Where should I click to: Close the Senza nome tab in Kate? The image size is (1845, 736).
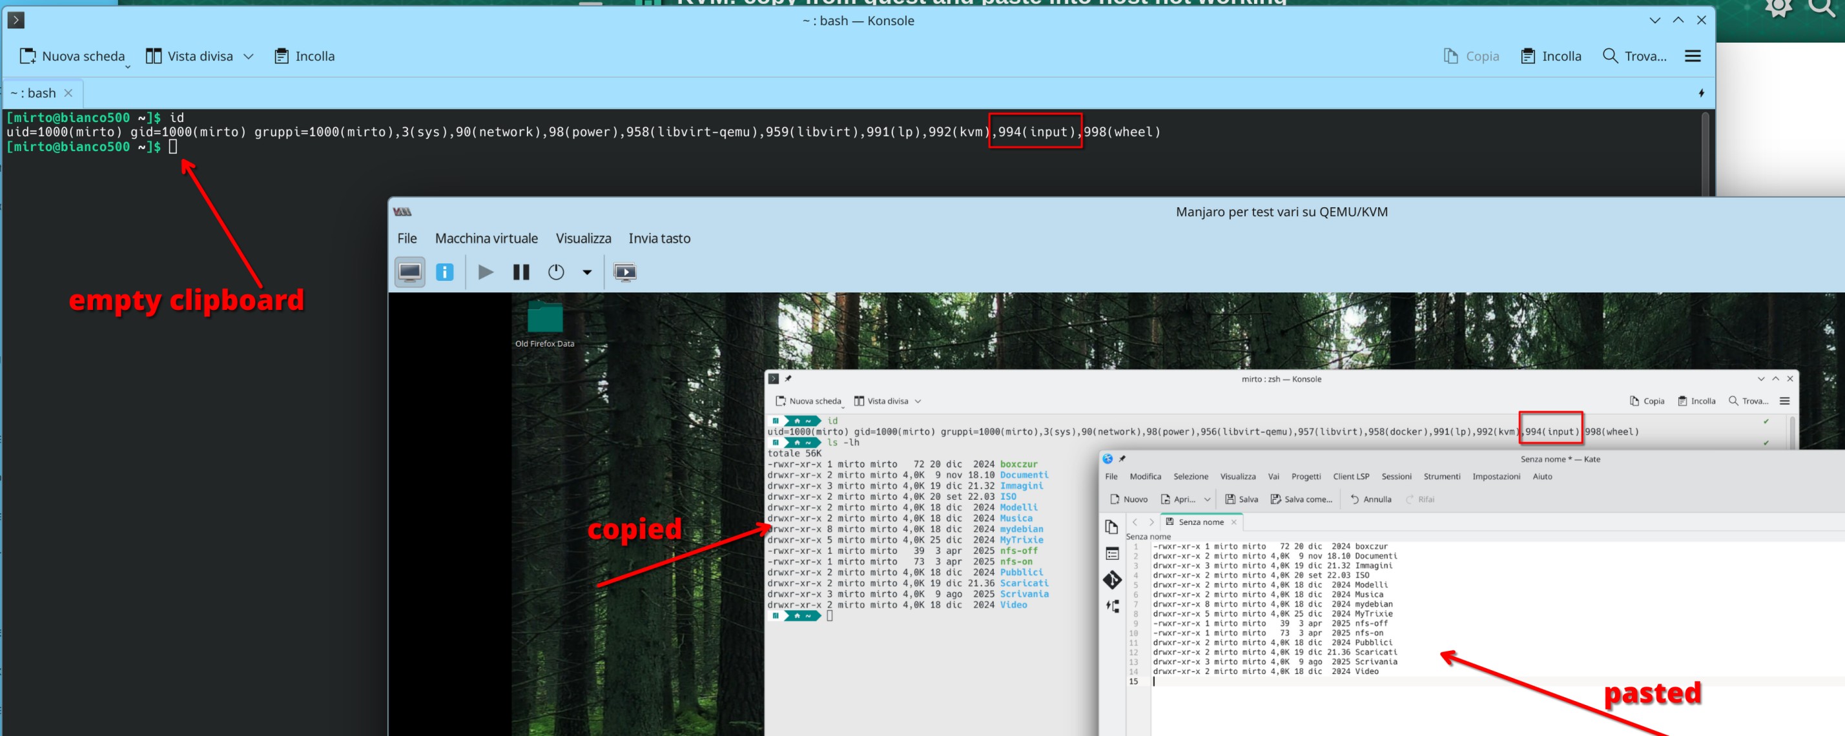tap(1233, 522)
